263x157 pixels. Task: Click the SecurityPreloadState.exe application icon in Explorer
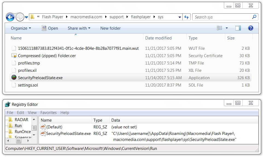click(14, 77)
